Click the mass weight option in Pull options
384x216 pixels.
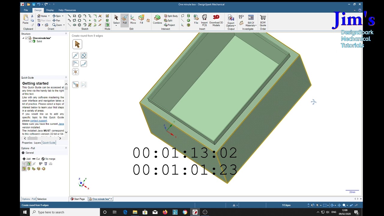point(46,164)
